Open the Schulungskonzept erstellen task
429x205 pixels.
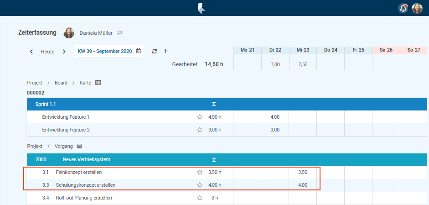pyautogui.click(x=86, y=185)
